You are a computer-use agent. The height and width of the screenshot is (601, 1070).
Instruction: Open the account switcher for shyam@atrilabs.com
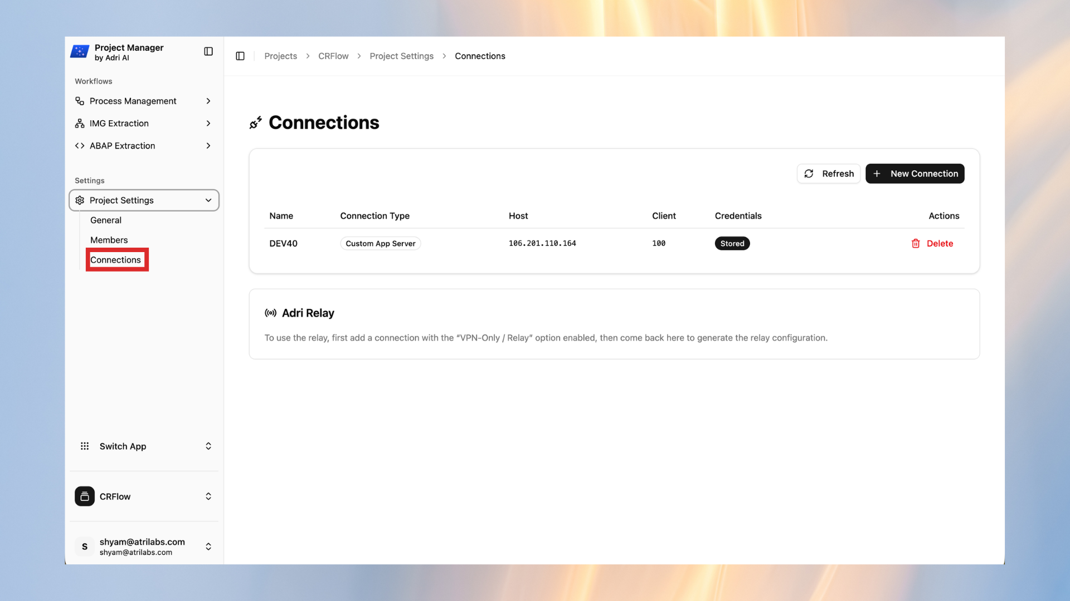tap(208, 546)
